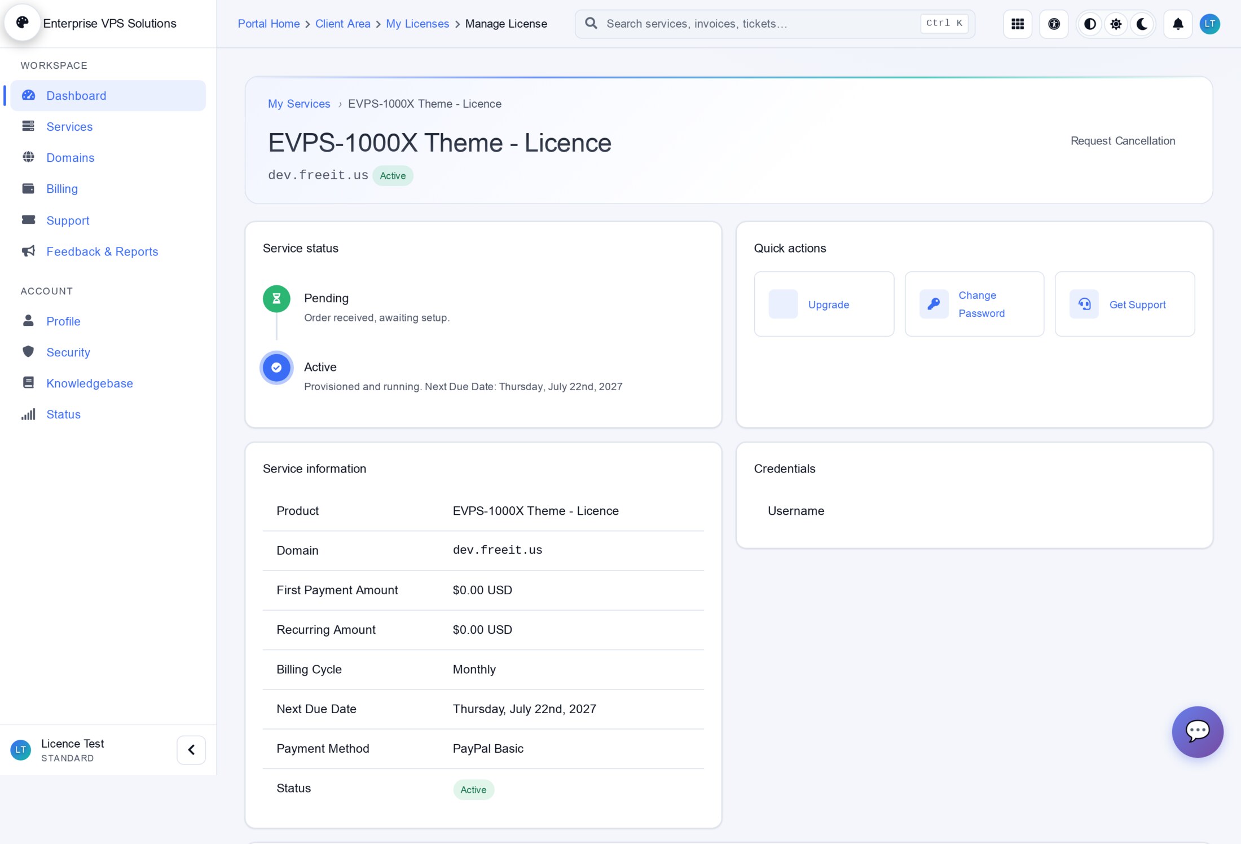Click the Username label in Credentials
The width and height of the screenshot is (1241, 844).
click(x=795, y=511)
